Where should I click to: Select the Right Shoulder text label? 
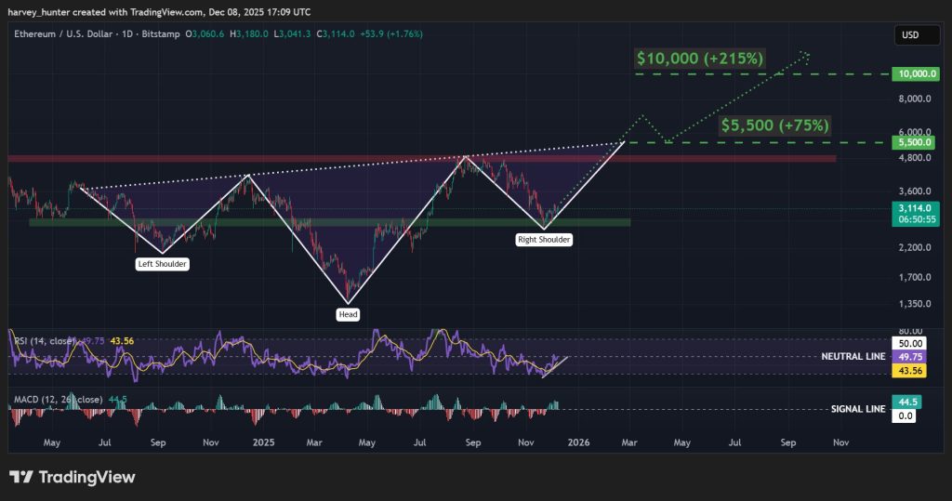(544, 240)
